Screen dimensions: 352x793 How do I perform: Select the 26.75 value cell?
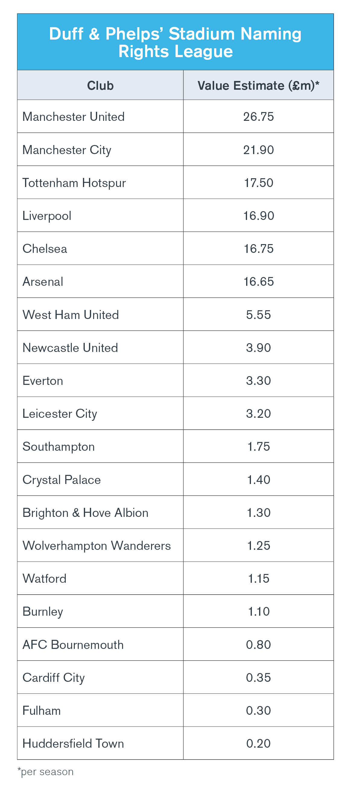tap(258, 117)
